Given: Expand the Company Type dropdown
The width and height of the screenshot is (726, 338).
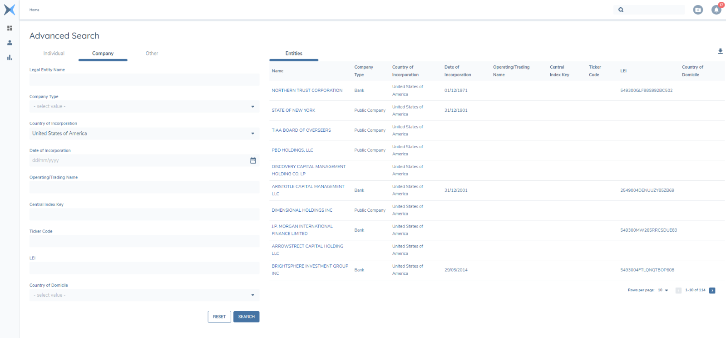Looking at the screenshot, I should (x=144, y=107).
